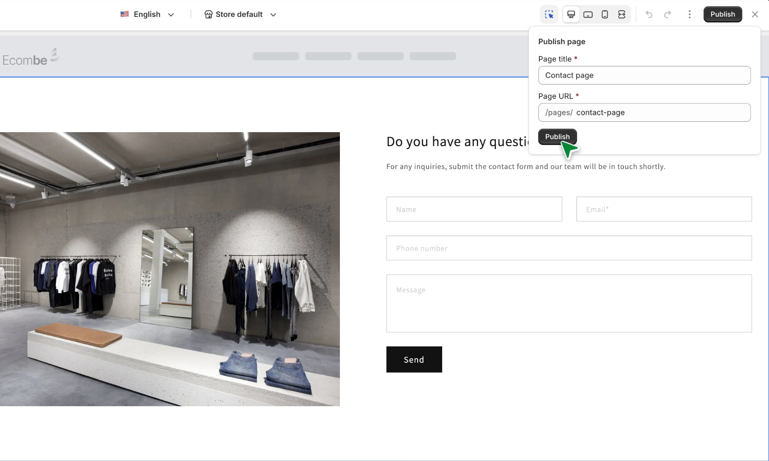Click the redo arrow
The image size is (769, 461).
(x=667, y=15)
